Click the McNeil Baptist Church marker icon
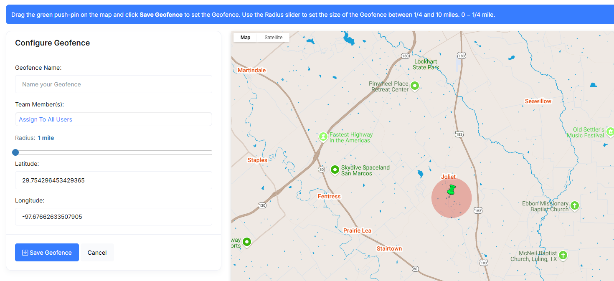The height and width of the screenshot is (281, 614). point(563,255)
